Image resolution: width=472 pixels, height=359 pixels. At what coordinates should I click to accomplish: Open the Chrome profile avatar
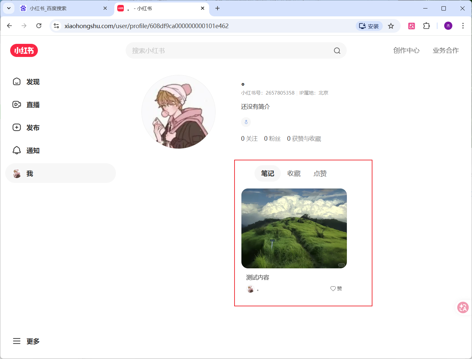(x=448, y=26)
